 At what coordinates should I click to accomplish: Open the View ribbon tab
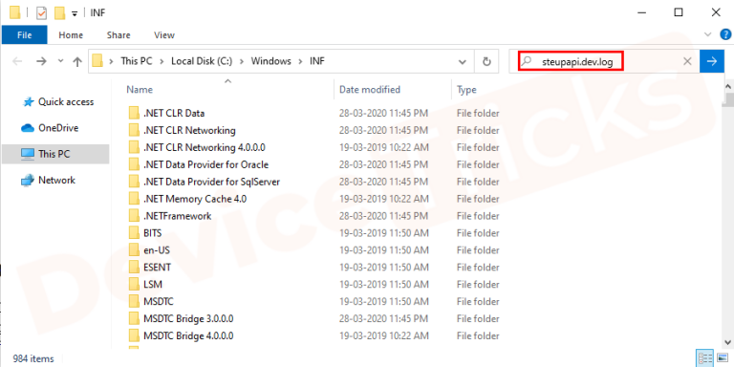[164, 35]
